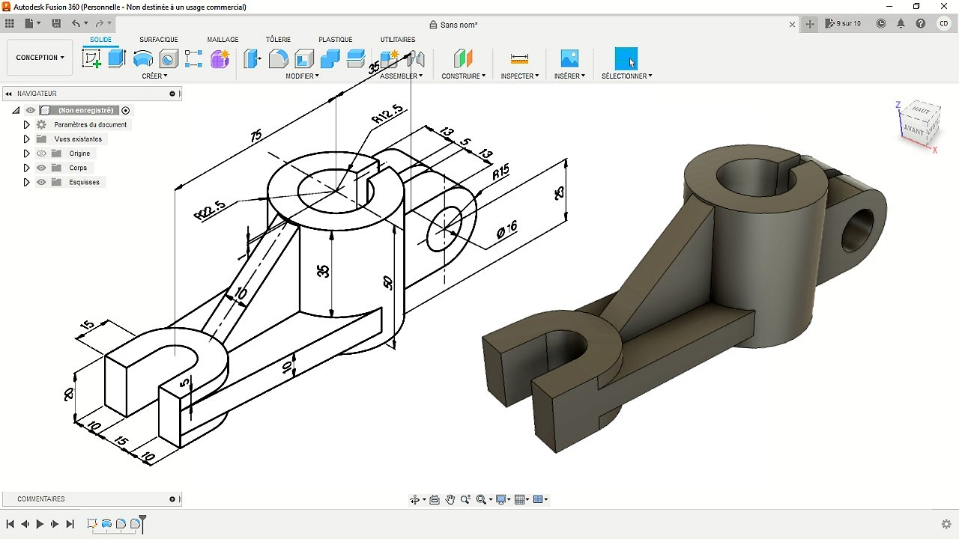Viewport: 959px width, 539px height.
Task: Open the Measure tool under Inspecter
Action: click(519, 58)
